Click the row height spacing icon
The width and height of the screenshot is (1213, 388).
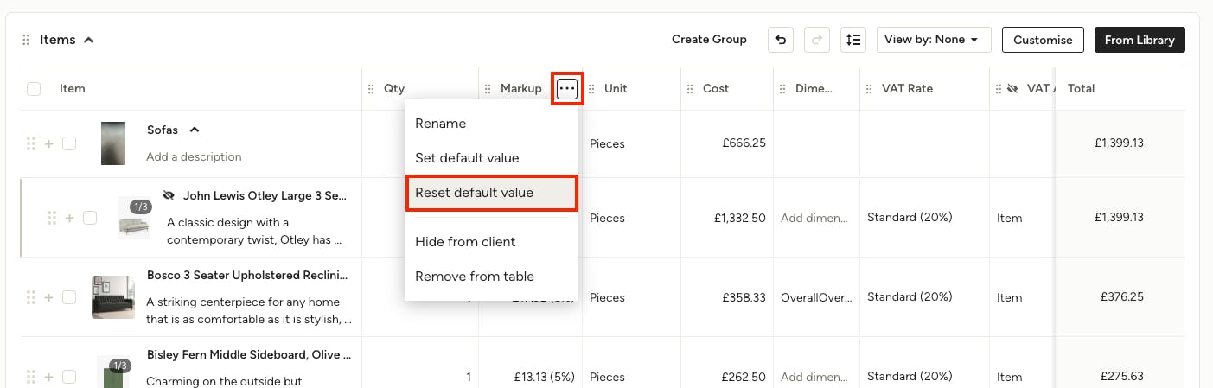[853, 40]
